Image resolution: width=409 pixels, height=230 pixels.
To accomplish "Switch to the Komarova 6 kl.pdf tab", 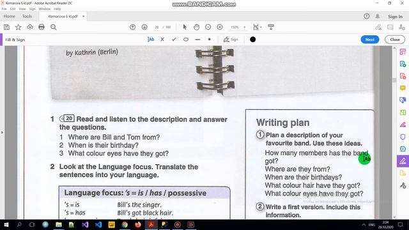I will tap(63, 16).
